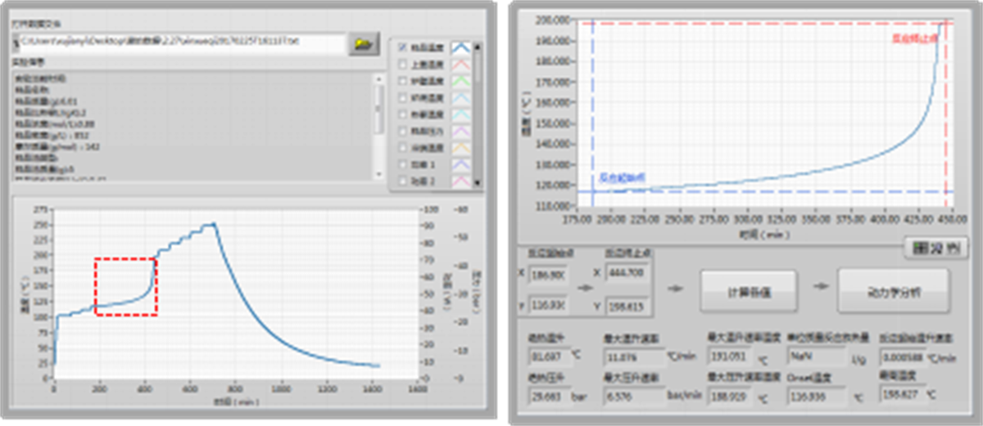Click the path-type icon left of file path
983x426 pixels.
16,41
